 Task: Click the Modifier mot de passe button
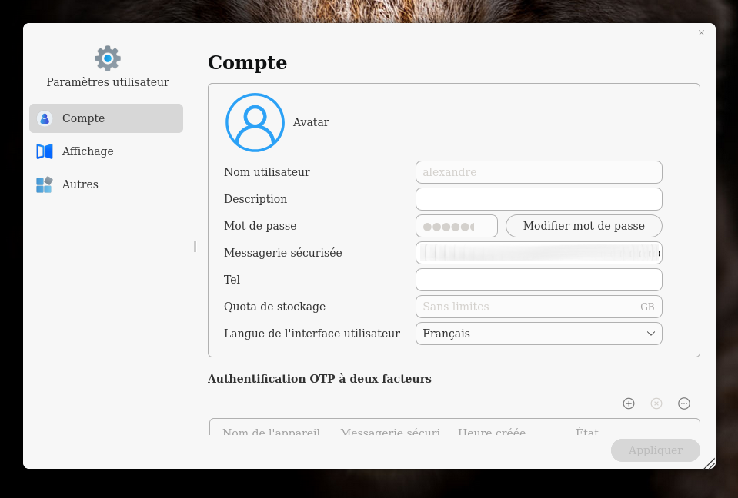click(583, 226)
